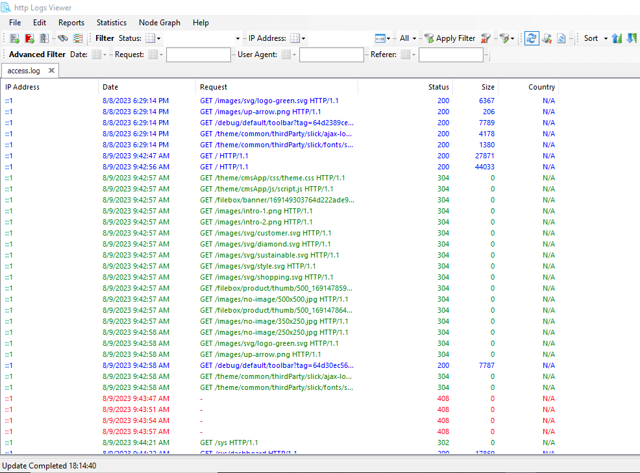640x473 pixels.
Task: Open the All dropdown in the filter bar
Action: click(x=408, y=38)
